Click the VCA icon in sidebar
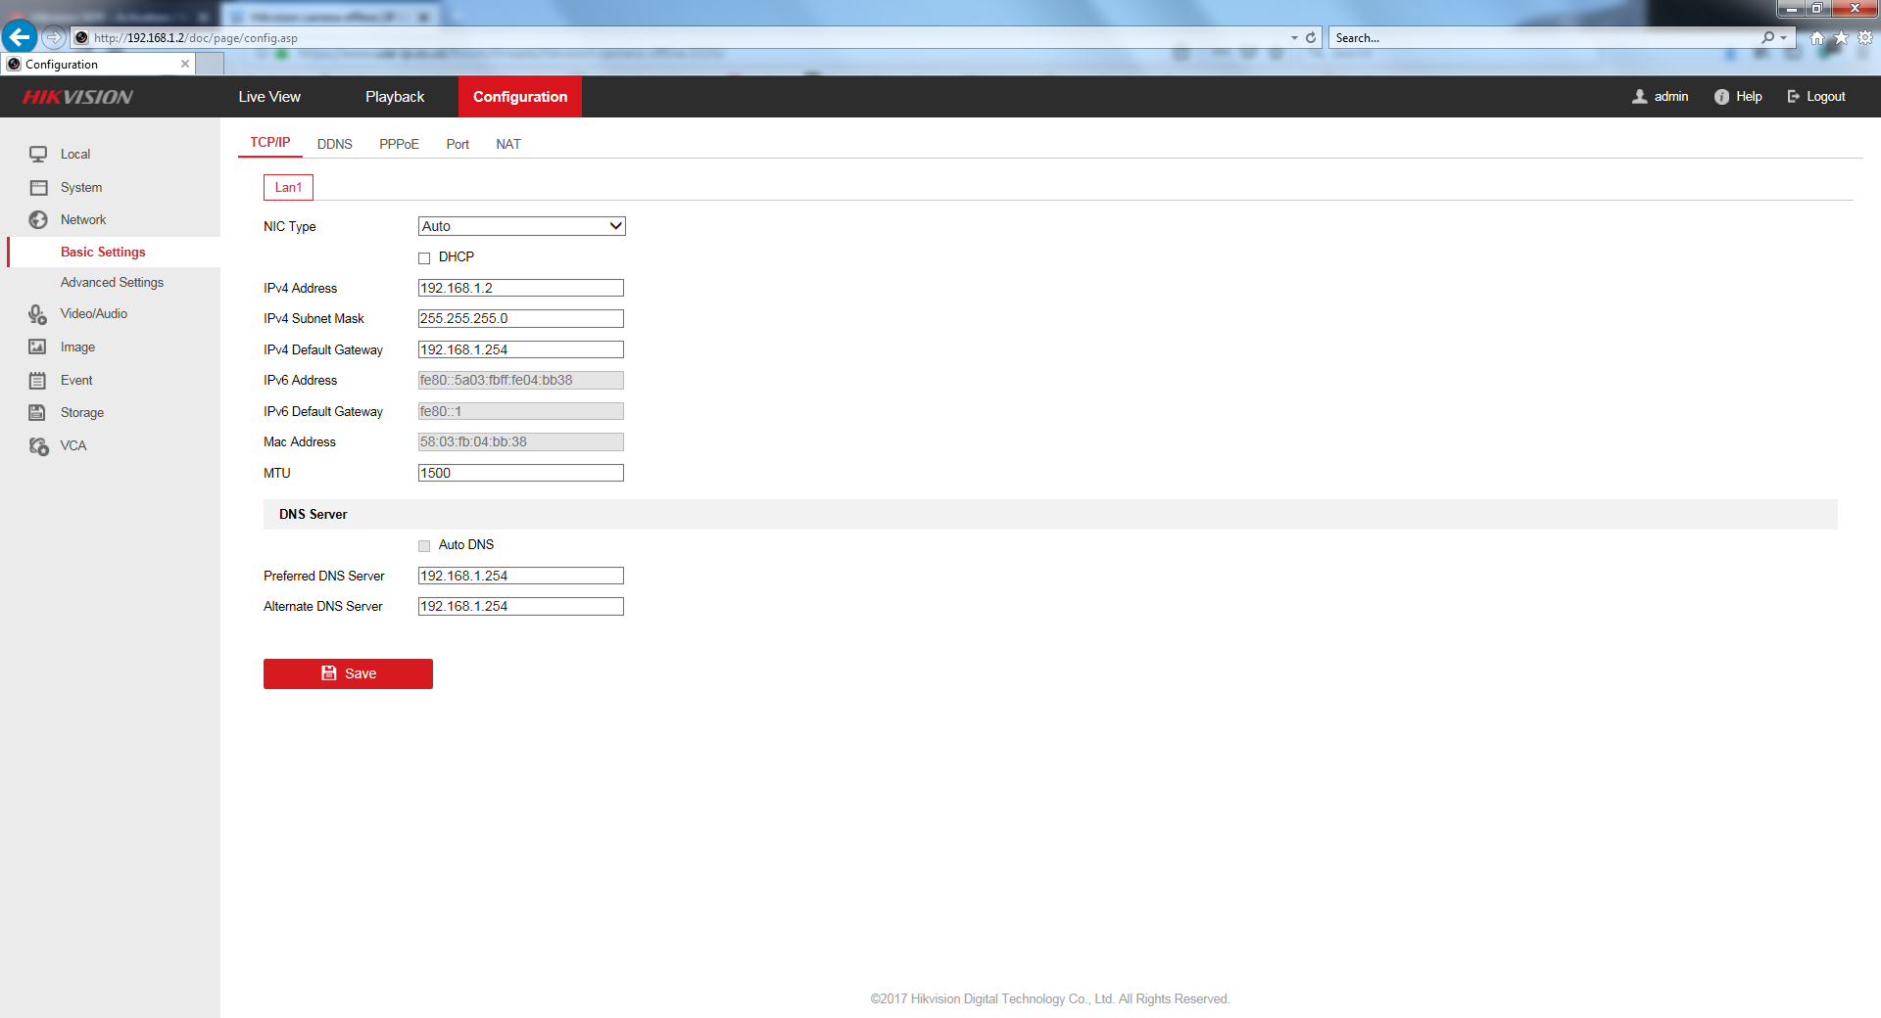The height and width of the screenshot is (1018, 1881). pos(38,446)
